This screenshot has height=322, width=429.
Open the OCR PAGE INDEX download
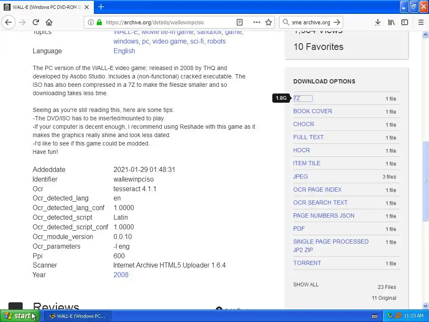[318, 190]
